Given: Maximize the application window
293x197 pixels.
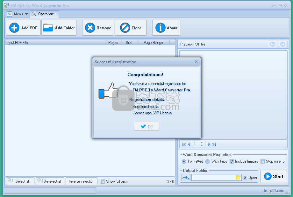Looking at the screenshot, I should click(280, 6).
